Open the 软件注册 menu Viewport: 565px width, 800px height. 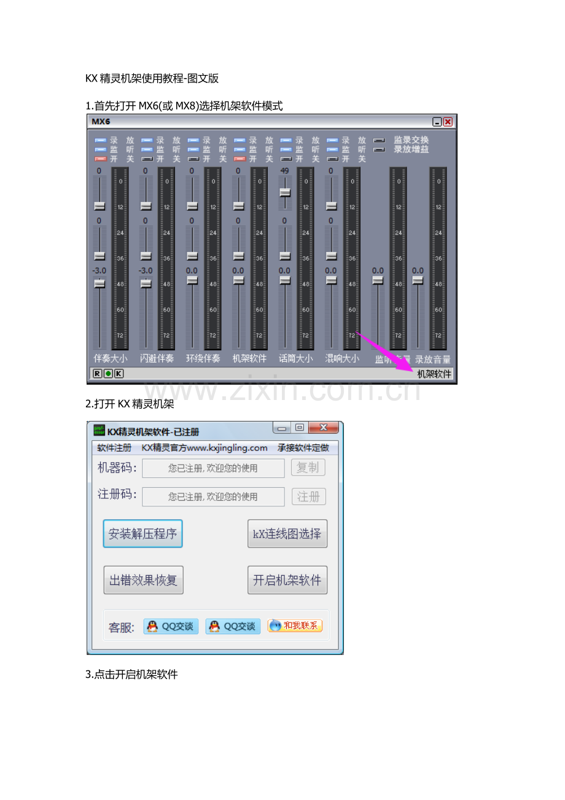(114, 448)
